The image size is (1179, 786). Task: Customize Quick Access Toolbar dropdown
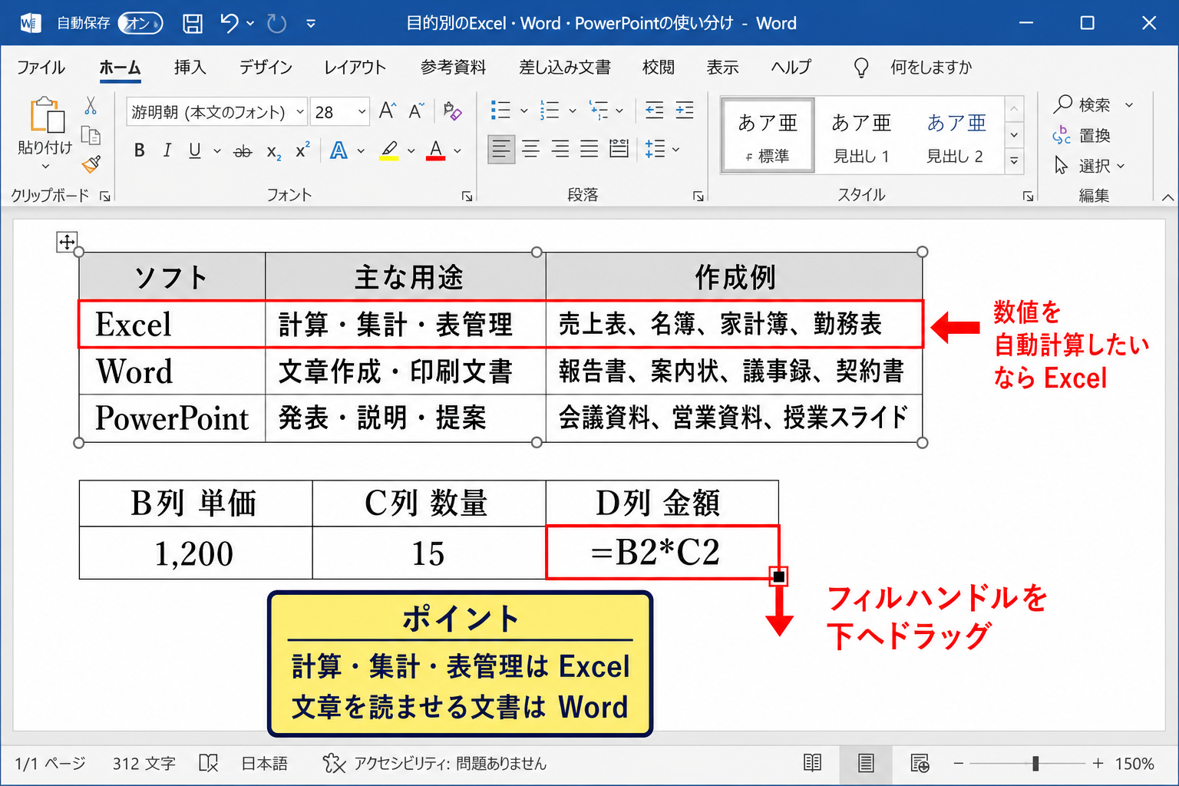tap(311, 24)
